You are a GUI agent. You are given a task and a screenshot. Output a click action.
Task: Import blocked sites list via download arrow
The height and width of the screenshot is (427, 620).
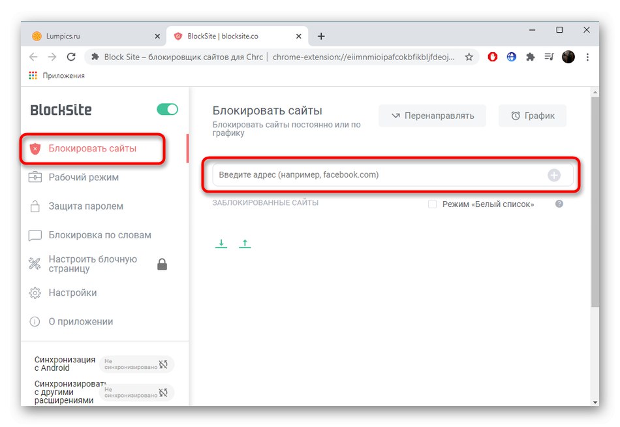221,242
